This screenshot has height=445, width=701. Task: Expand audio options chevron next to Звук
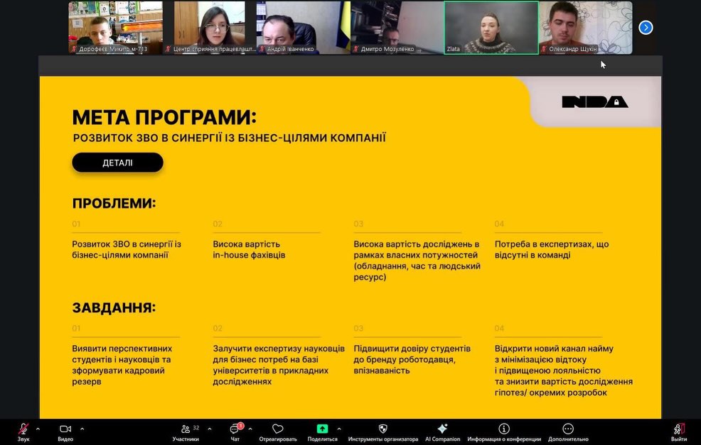pyautogui.click(x=38, y=429)
